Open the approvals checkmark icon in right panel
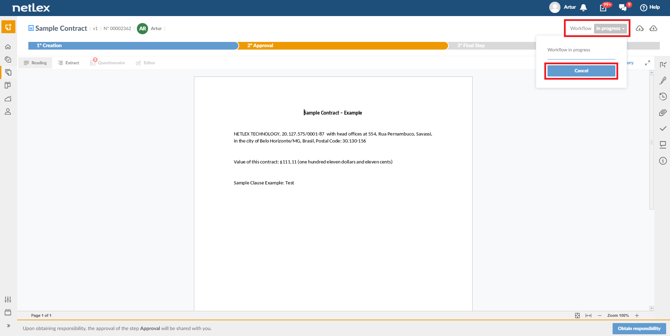 click(x=663, y=129)
